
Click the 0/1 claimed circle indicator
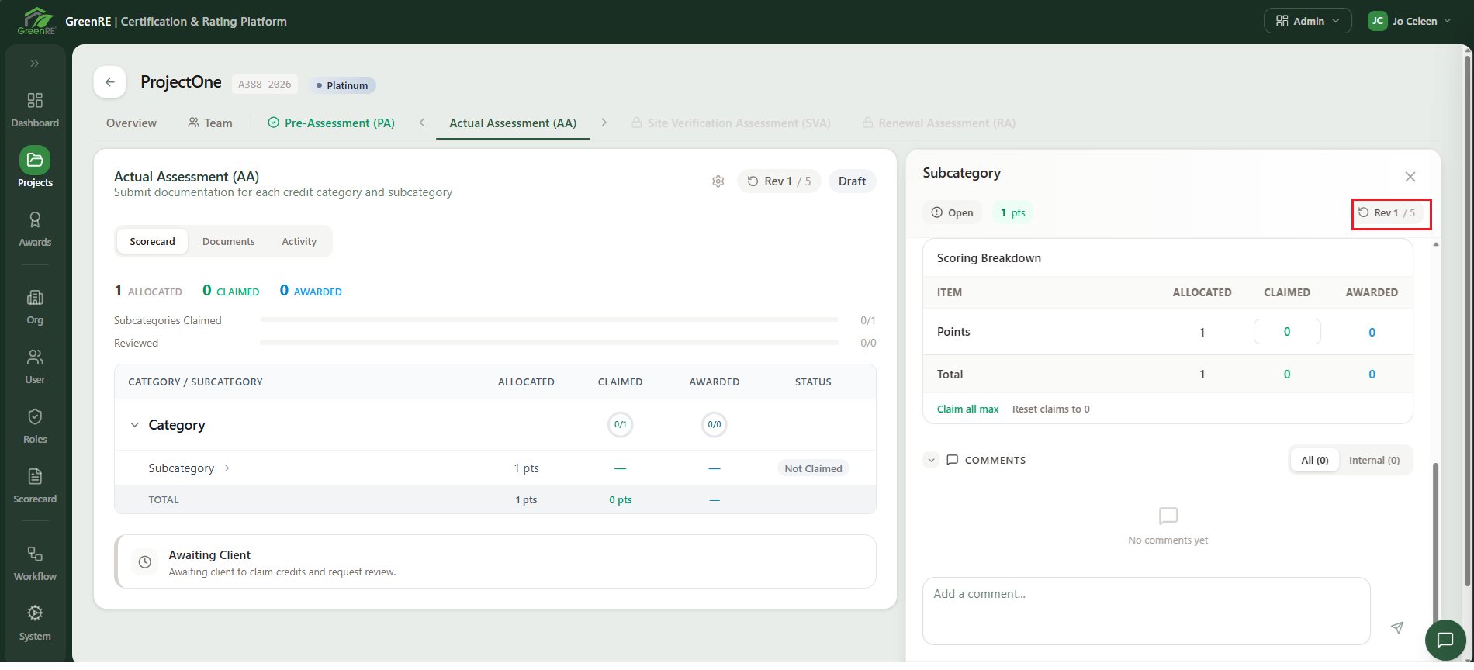click(x=620, y=425)
